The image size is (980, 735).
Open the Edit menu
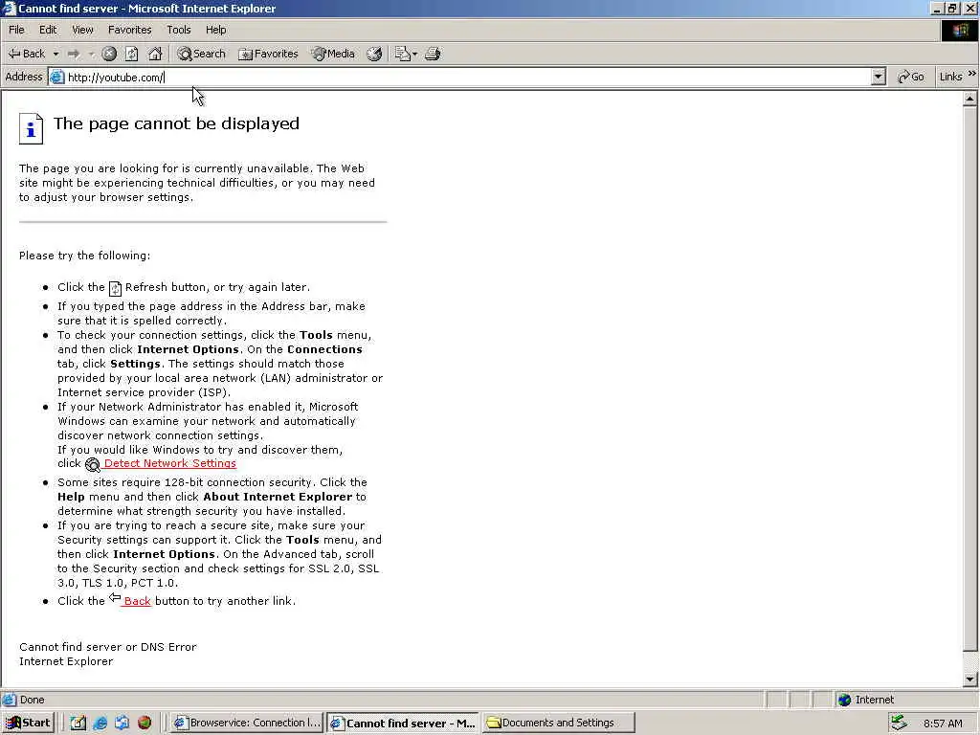(x=48, y=30)
